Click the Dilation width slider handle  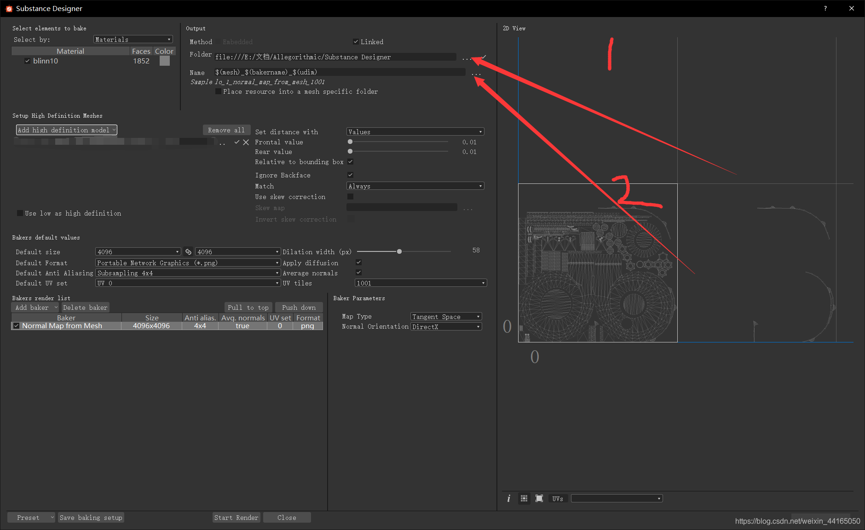[399, 251]
